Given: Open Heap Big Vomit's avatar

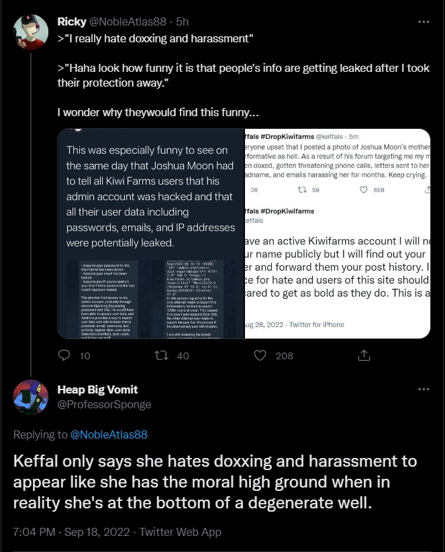Looking at the screenshot, I should [31, 397].
